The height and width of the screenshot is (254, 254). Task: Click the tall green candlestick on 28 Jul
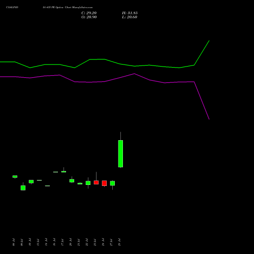[x=120, y=153]
